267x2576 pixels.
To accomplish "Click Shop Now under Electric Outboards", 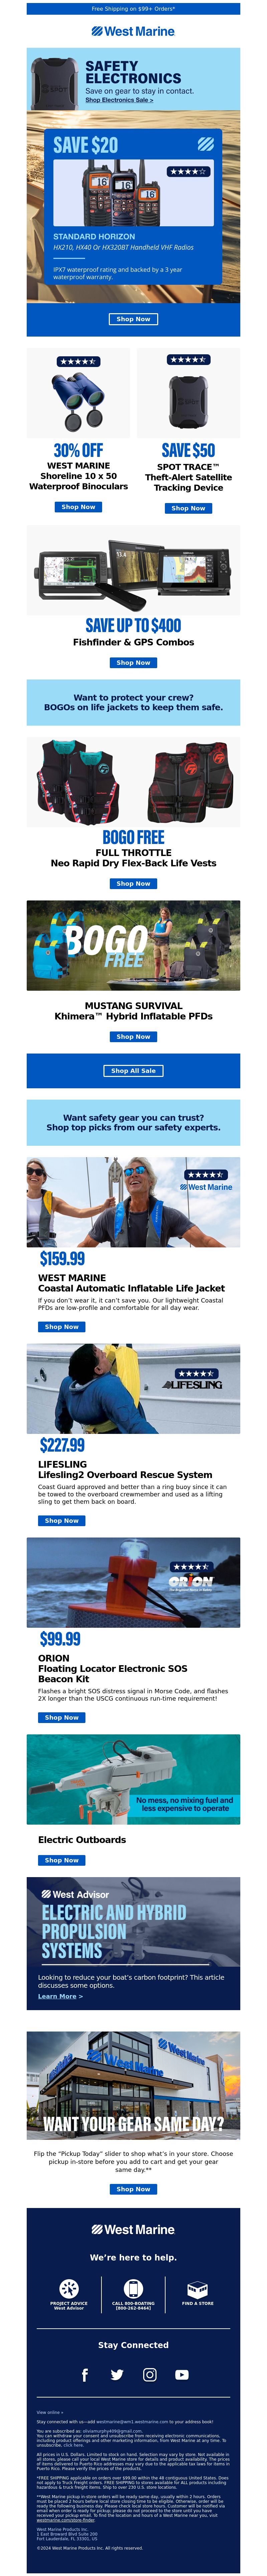I will [62, 1860].
